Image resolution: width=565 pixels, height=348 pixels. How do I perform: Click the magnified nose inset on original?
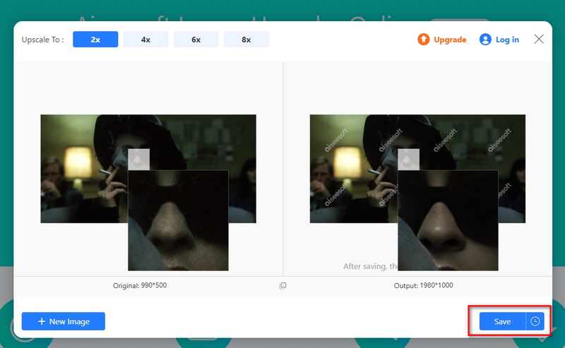click(x=178, y=220)
